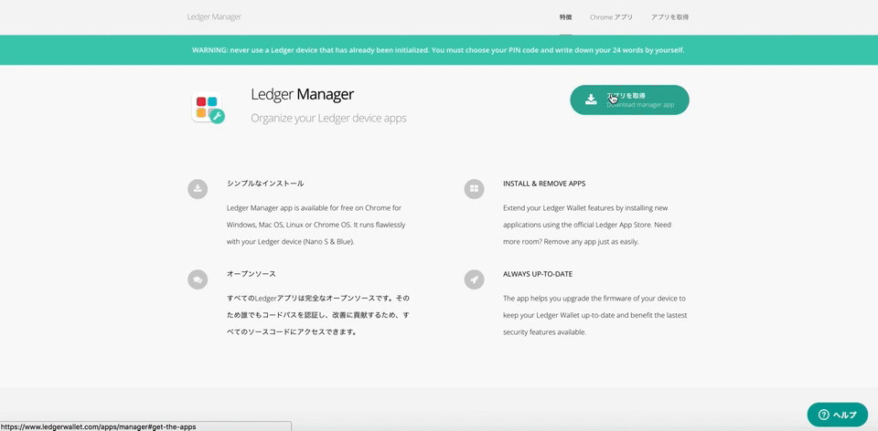Click the Ledger Manager page title

click(303, 94)
